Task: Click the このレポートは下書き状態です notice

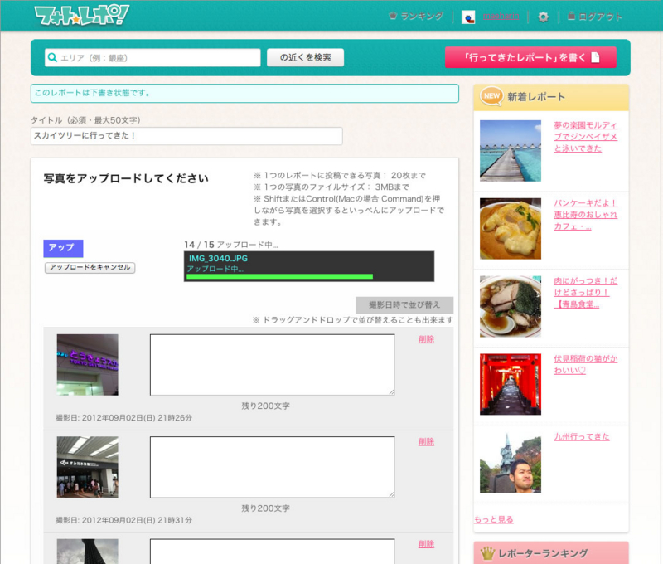Action: click(x=244, y=93)
